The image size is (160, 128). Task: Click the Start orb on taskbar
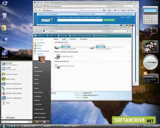tap(4, 126)
